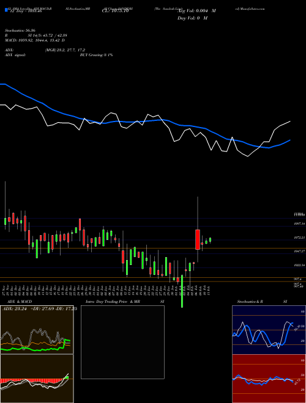Click the 1047.27 price axis label
The width and height of the screenshot is (306, 403).
299,252
